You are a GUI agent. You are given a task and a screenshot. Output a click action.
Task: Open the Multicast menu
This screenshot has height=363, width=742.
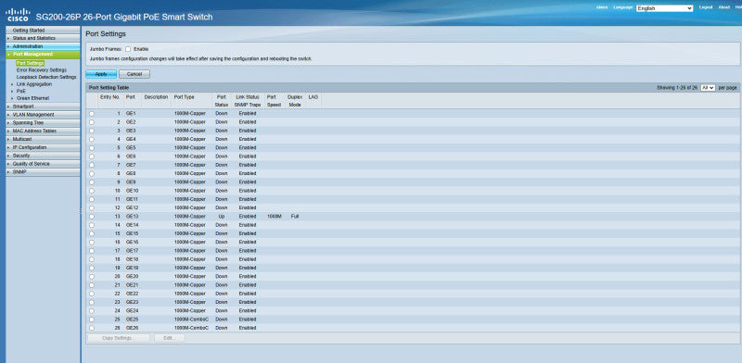pos(43,139)
